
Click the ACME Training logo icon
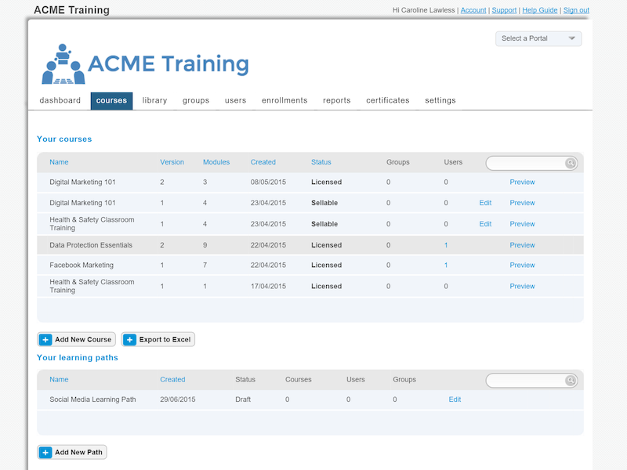click(63, 64)
